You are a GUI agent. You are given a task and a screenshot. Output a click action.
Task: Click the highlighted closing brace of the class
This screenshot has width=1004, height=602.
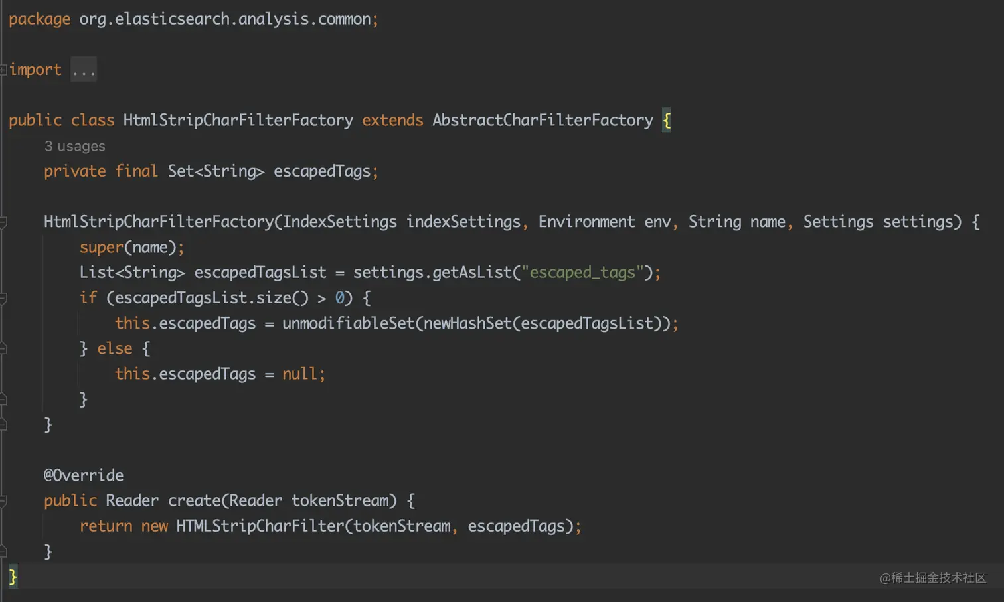(x=13, y=577)
